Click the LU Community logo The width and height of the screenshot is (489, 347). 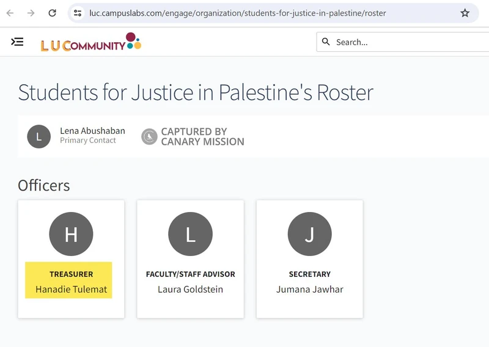click(x=90, y=42)
